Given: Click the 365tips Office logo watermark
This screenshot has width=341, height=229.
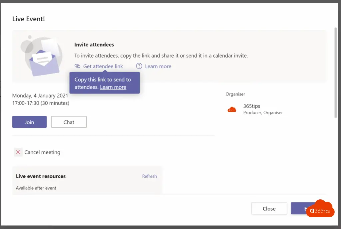Looking at the screenshot, I should 320,210.
